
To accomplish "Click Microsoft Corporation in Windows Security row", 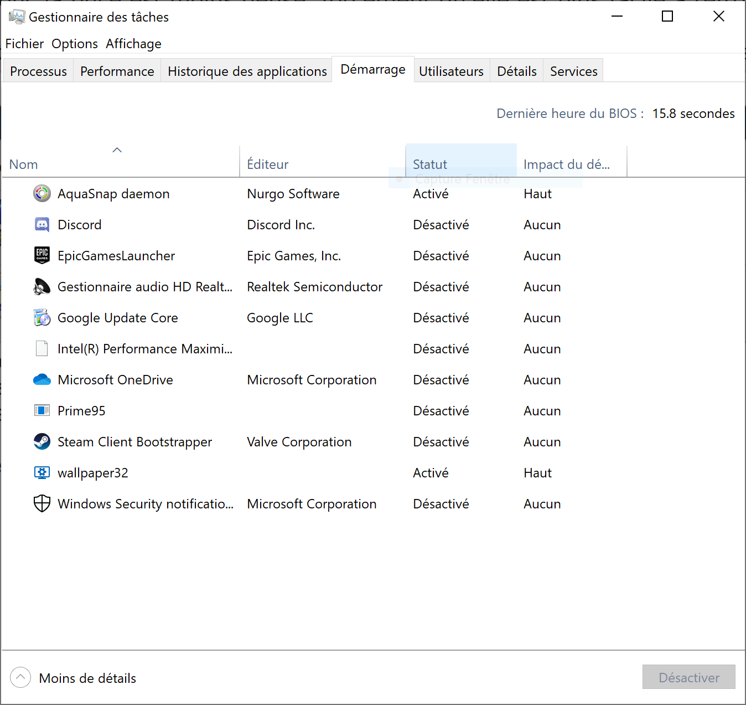I will click(312, 504).
